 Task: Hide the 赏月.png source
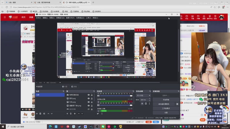[x=89, y=99]
